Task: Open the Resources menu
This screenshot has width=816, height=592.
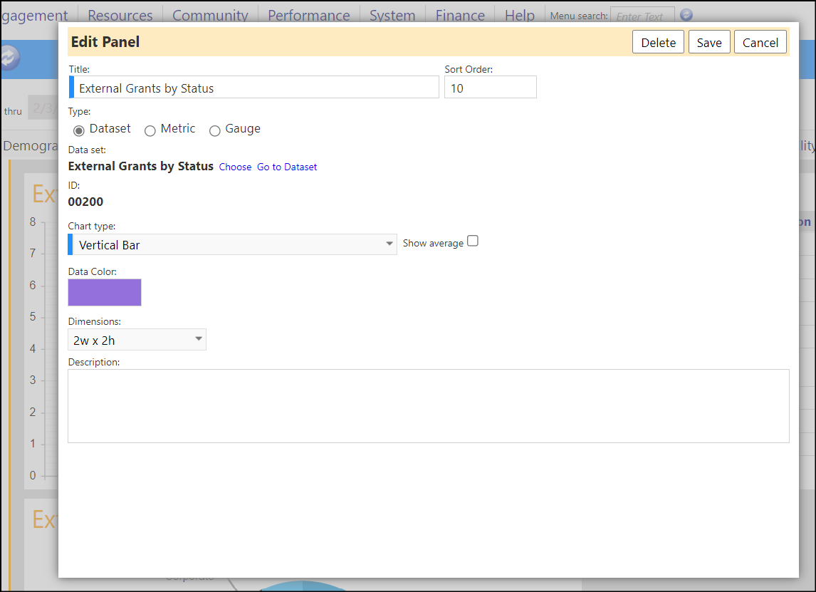Action: tap(120, 15)
